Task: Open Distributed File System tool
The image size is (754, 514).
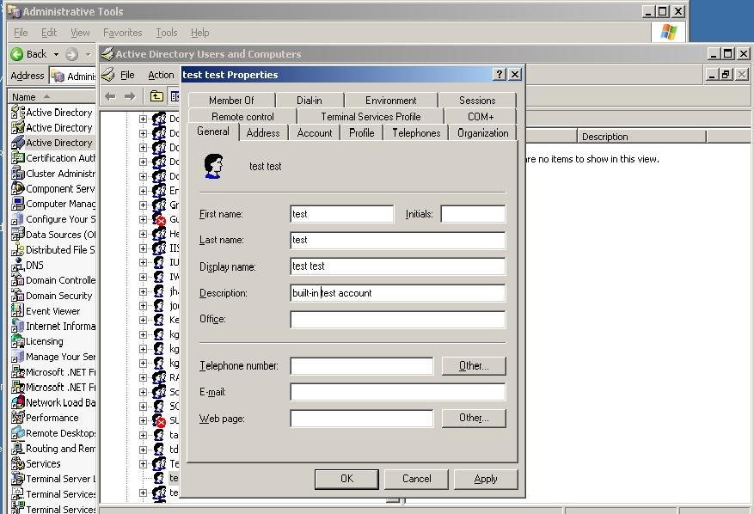Action: (53, 250)
